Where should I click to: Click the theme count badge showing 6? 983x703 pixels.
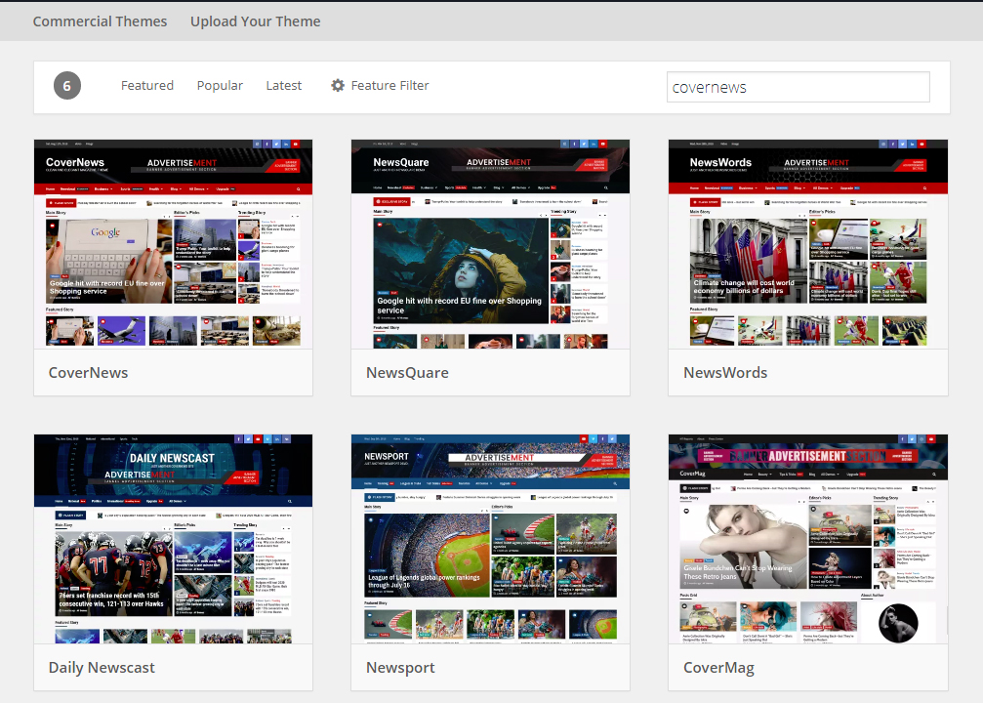[x=66, y=86]
